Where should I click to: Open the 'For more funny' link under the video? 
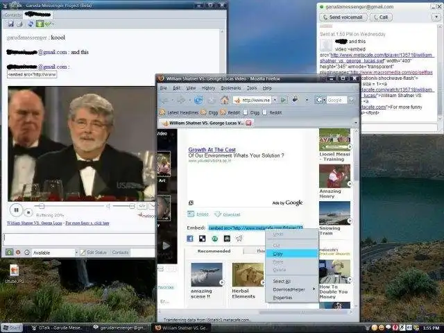pos(87,223)
